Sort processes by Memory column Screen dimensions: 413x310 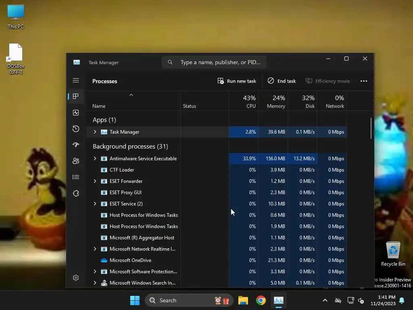pos(273,101)
